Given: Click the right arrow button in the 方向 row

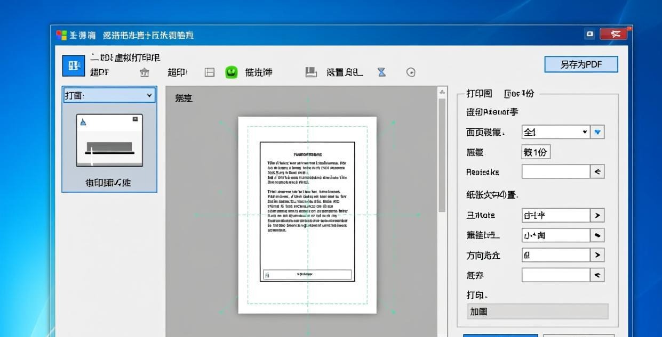Looking at the screenshot, I should click(x=597, y=255).
